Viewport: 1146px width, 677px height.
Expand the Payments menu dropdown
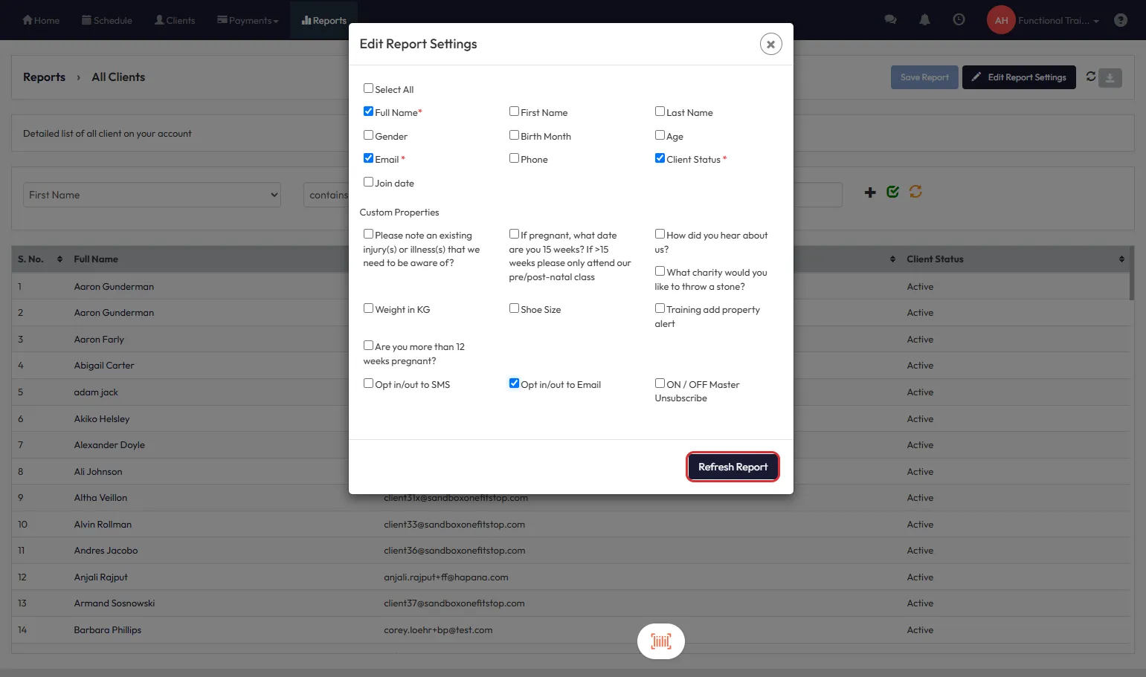click(x=248, y=20)
